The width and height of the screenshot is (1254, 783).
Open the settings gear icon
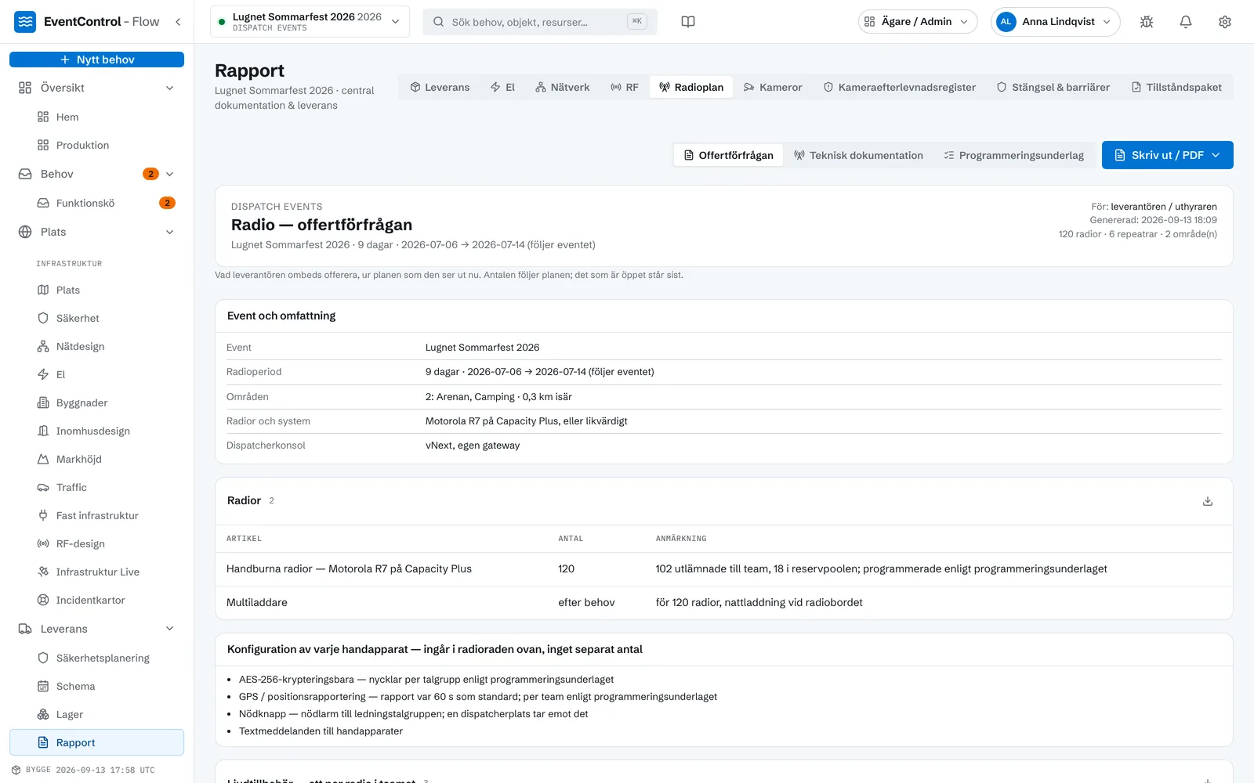[1225, 22]
